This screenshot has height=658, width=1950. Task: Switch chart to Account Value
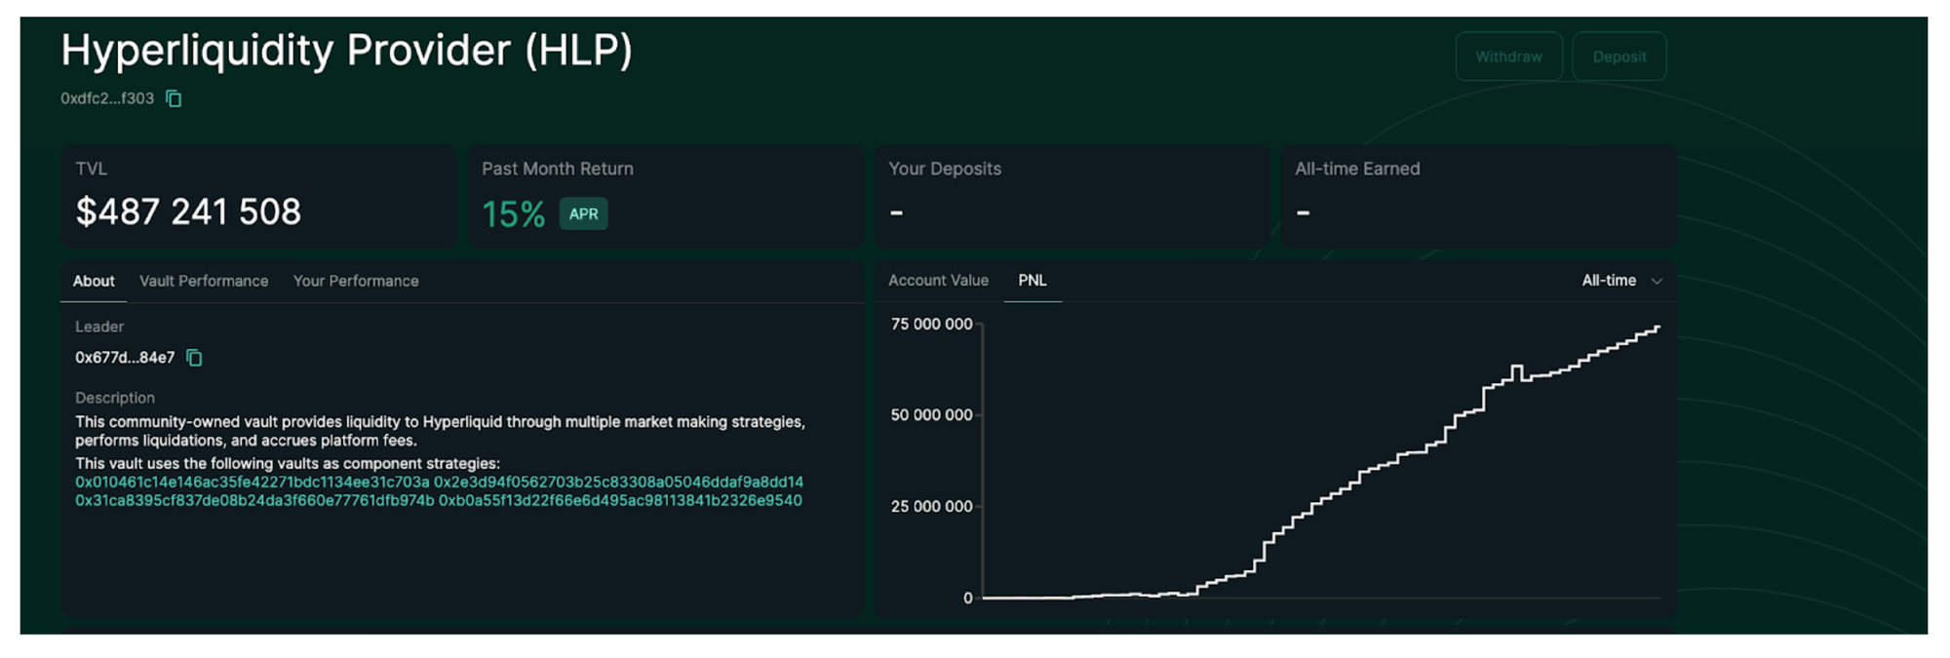[938, 280]
